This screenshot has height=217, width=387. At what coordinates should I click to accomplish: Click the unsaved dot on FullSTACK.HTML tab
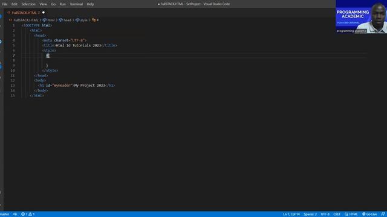tap(44, 13)
